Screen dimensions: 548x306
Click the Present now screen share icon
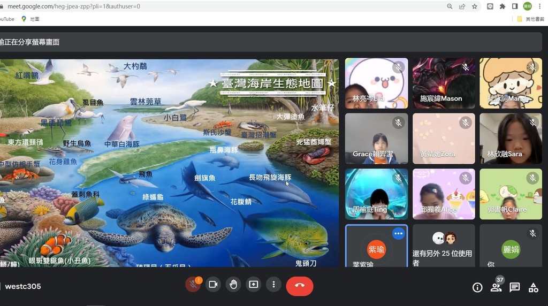253,285
